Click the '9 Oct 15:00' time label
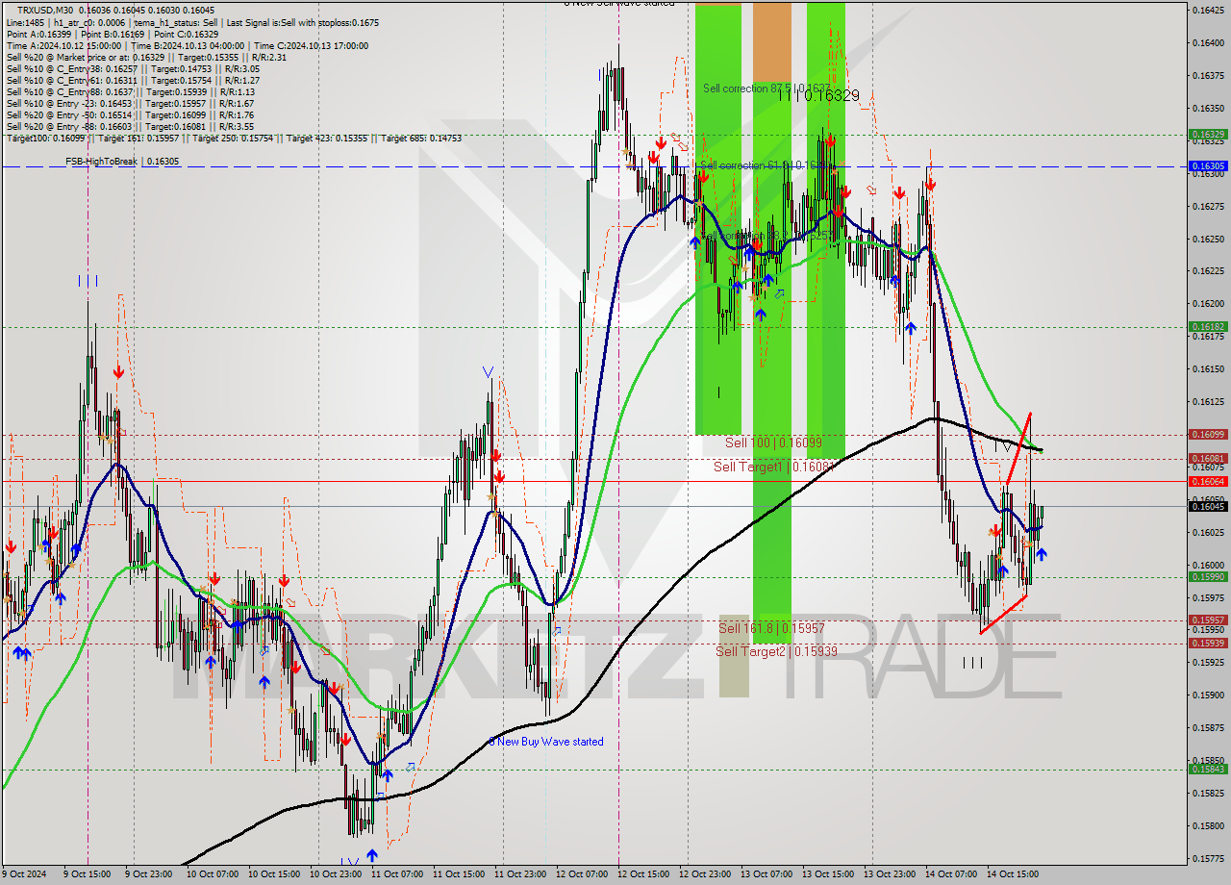The image size is (1231, 885). 88,874
